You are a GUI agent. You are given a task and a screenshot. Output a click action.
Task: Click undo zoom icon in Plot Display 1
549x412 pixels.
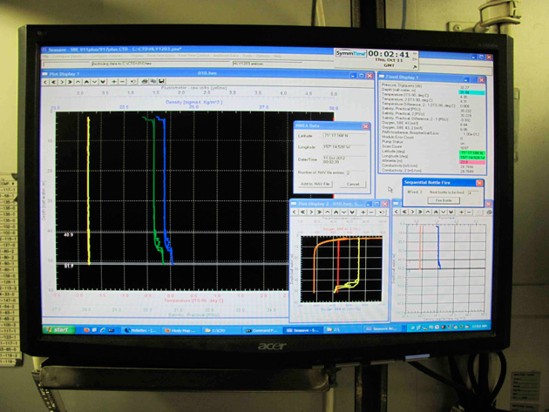133,82
